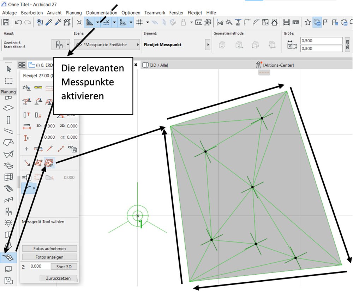Click the upper Größe 0,300 input field
The height and width of the screenshot is (294, 353).
[x=322, y=41]
